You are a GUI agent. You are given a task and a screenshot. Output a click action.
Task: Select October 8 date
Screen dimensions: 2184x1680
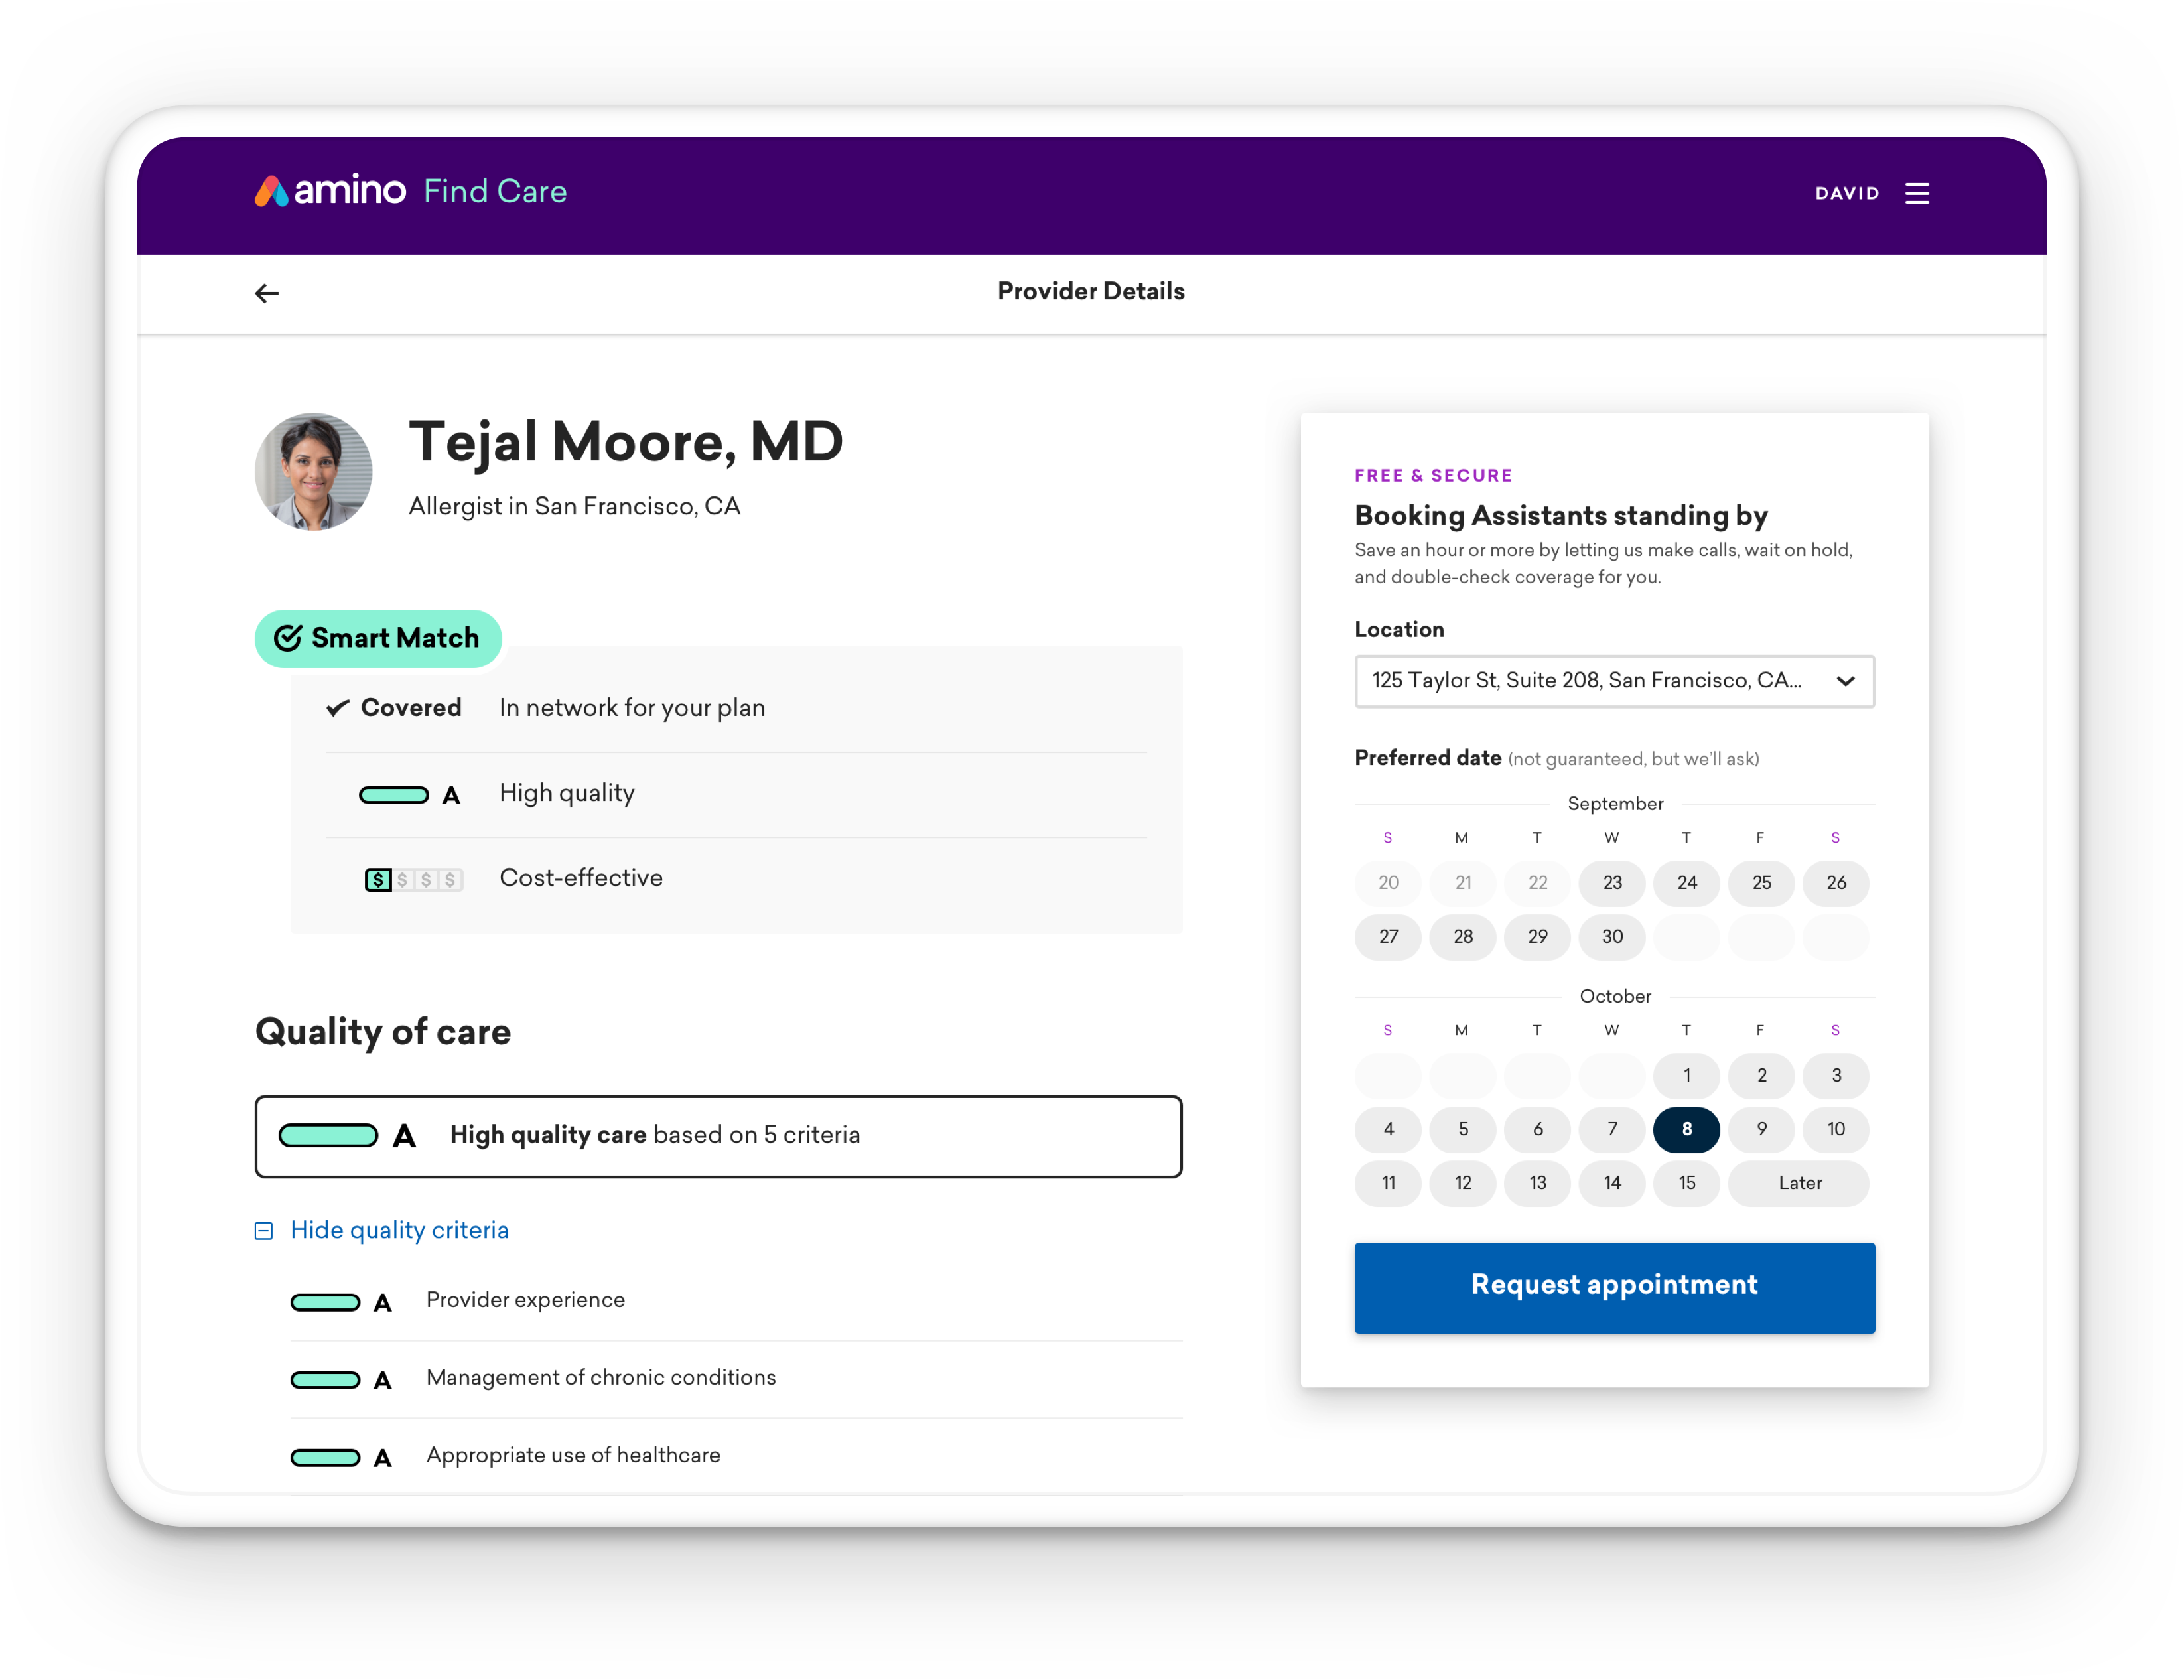point(1686,1129)
